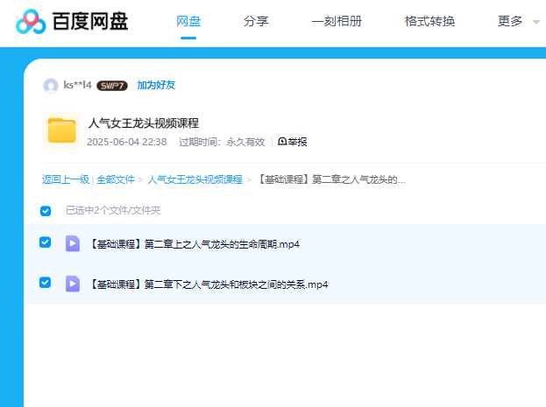Screen dimensions: 546x407
Task: Click the user avatar icon beside ks**l4
Action: click(x=51, y=86)
